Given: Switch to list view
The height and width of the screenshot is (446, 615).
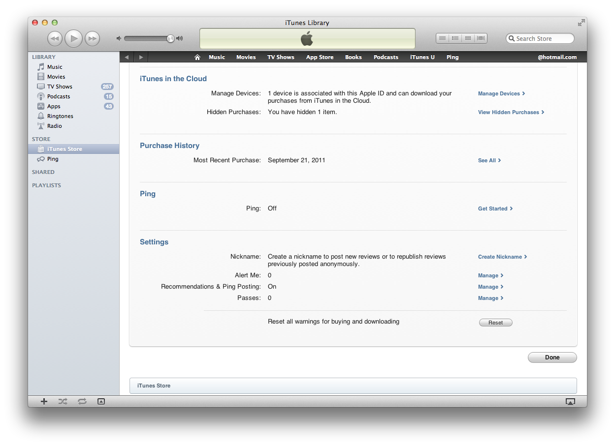Looking at the screenshot, I should click(x=442, y=38).
